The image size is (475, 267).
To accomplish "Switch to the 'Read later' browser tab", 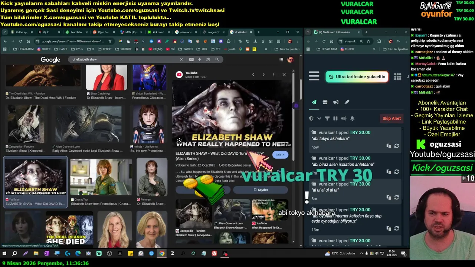I will [x=76, y=32].
